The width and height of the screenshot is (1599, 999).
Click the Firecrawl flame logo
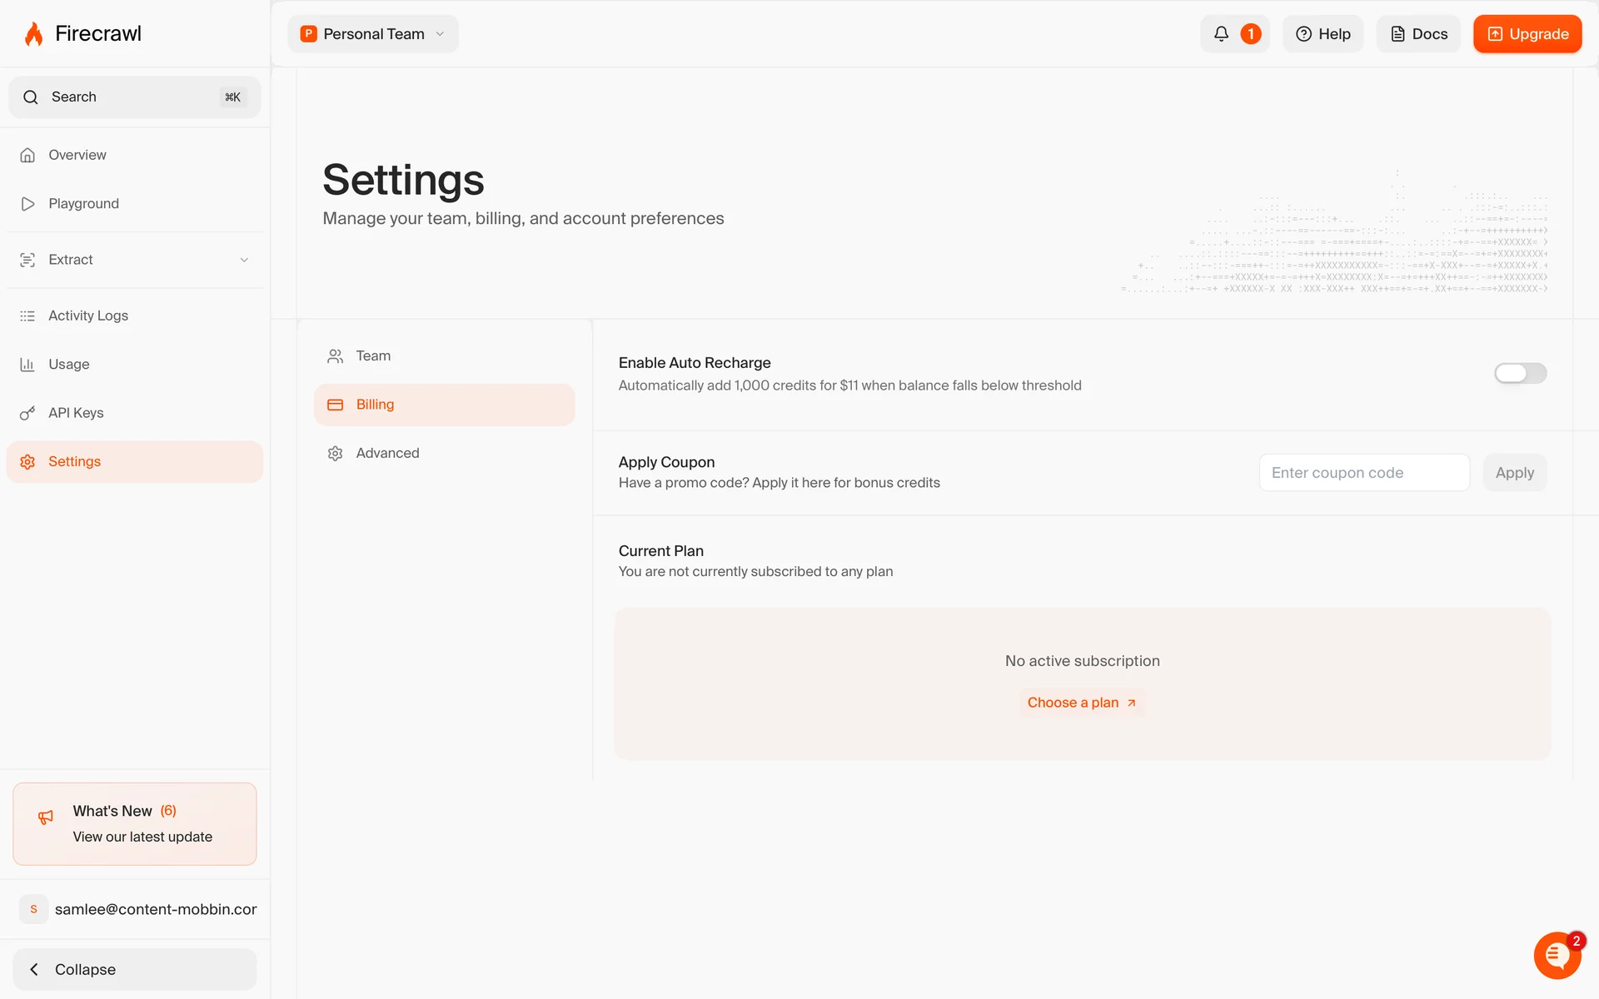[33, 34]
